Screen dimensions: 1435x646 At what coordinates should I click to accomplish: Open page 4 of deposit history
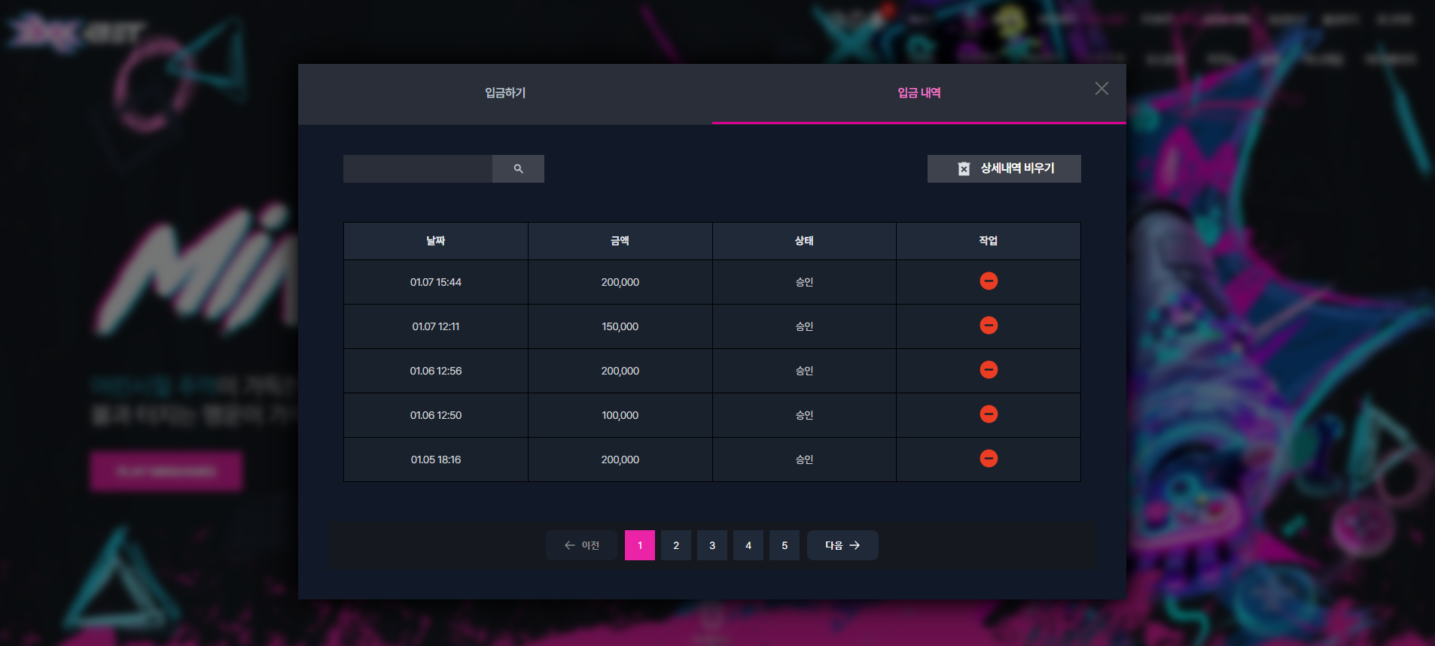[x=748, y=545]
